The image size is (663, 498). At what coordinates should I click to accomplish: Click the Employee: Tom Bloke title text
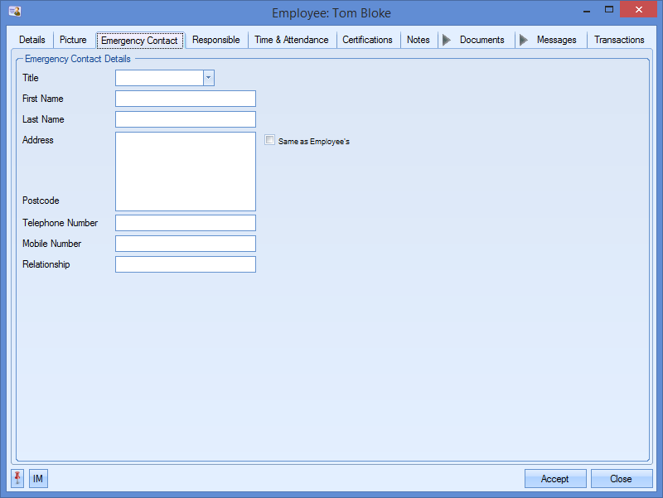[x=331, y=13]
